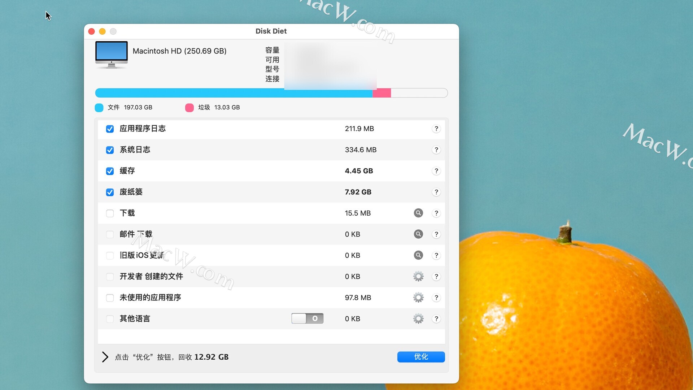The image size is (693, 390).
Task: Open gear settings for 其他语言
Action: 418,319
